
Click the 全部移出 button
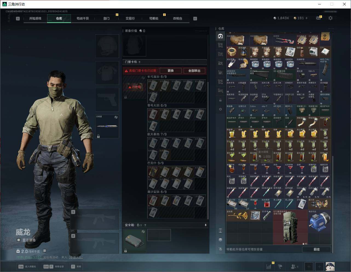[x=194, y=71]
